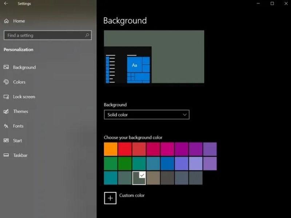This screenshot has width=291, height=218.
Task: Select the steel blue swatch in second row
Action: (x=153, y=163)
